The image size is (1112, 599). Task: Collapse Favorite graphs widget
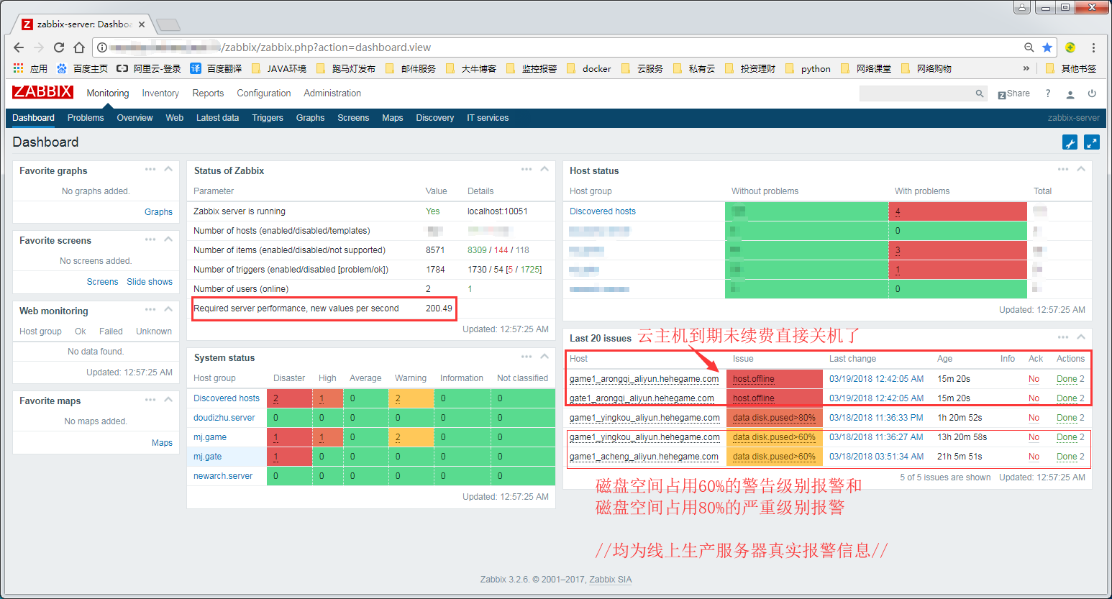coord(168,170)
